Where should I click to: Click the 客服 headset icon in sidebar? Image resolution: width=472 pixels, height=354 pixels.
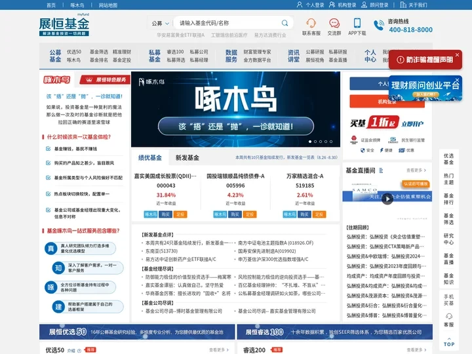click(x=449, y=317)
